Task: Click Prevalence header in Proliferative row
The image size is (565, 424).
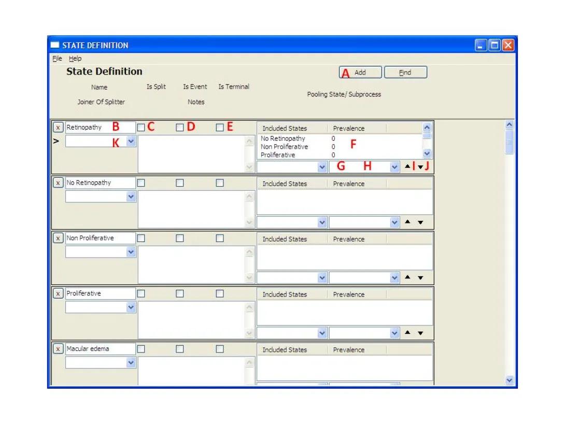Action: (x=357, y=294)
